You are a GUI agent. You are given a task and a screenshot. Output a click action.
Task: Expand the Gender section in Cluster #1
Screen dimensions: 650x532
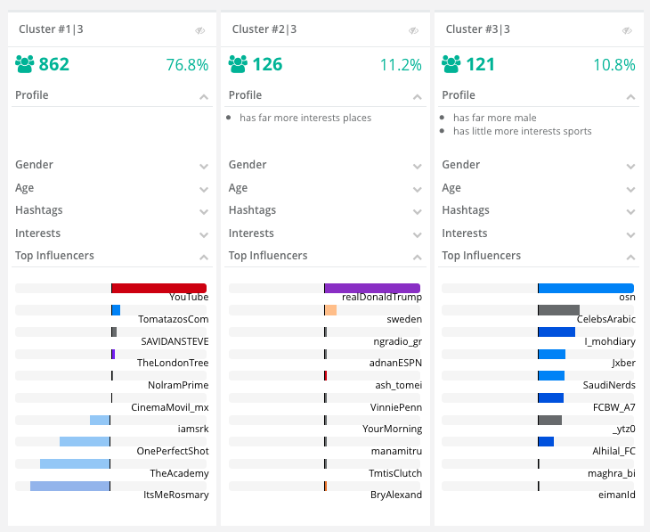point(204,167)
